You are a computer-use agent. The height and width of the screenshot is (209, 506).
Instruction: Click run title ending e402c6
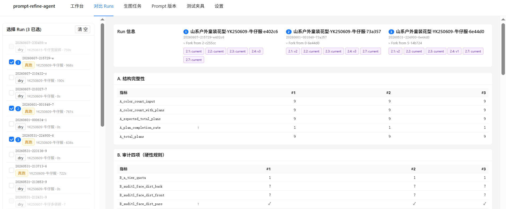click(234, 32)
